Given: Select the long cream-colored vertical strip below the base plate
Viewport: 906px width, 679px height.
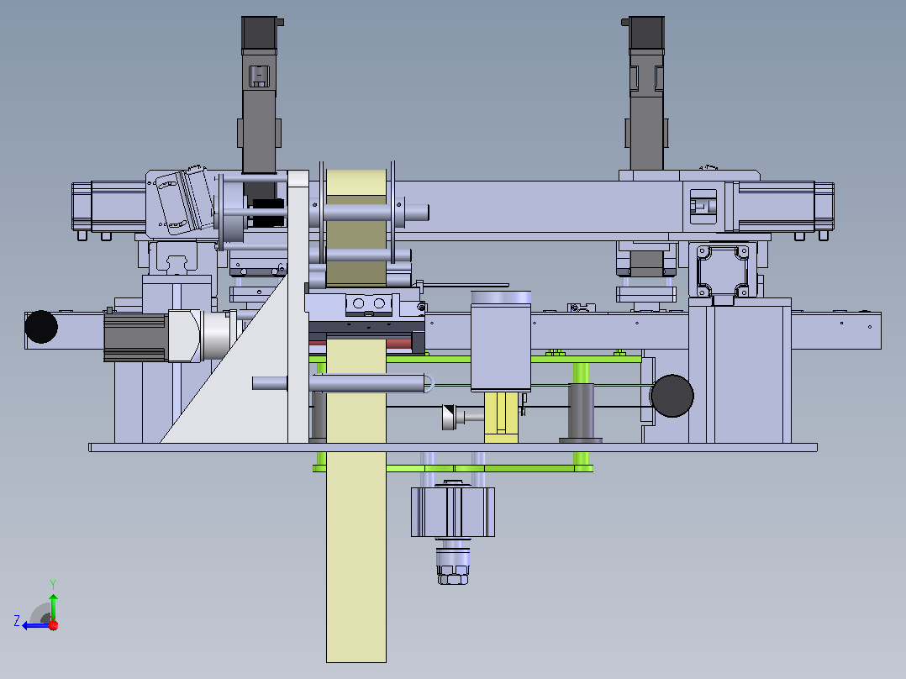Looking at the screenshot, I should (356, 557).
